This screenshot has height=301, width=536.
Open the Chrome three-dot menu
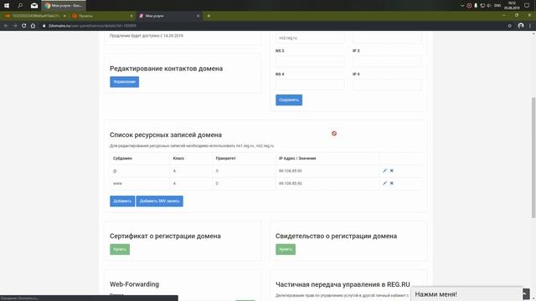pos(530,26)
